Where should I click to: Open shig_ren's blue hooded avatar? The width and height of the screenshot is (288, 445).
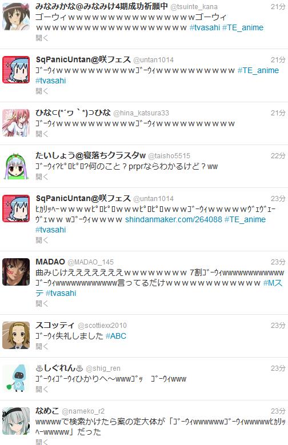pos(16,378)
